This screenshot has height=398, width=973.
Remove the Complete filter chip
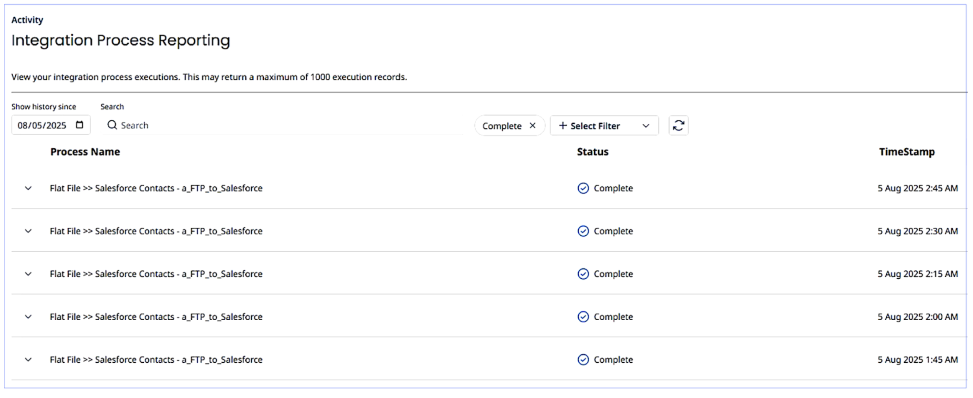pos(532,126)
